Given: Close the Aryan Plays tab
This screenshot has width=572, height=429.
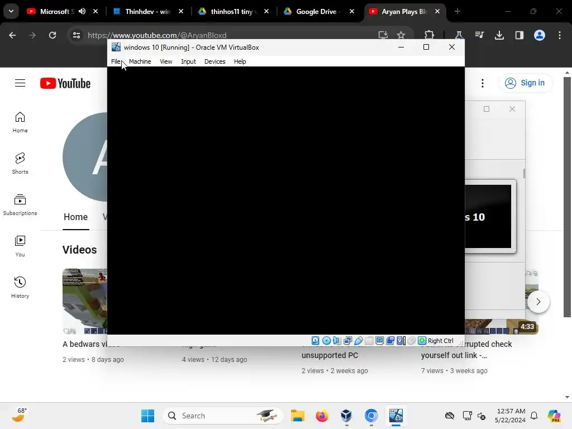Looking at the screenshot, I should point(437,12).
